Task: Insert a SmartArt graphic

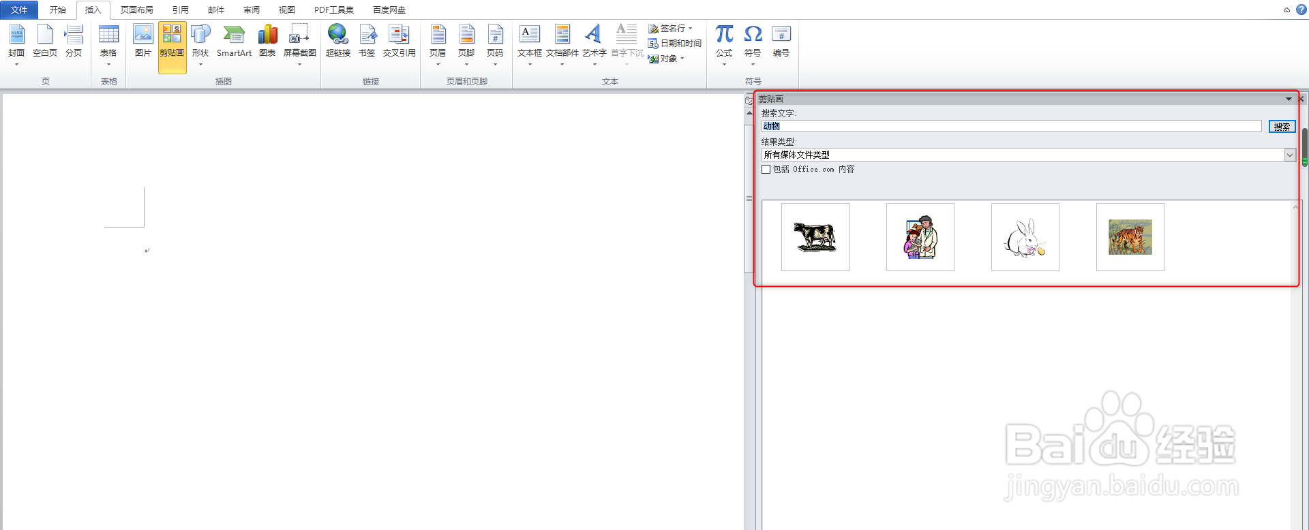Action: coord(234,41)
